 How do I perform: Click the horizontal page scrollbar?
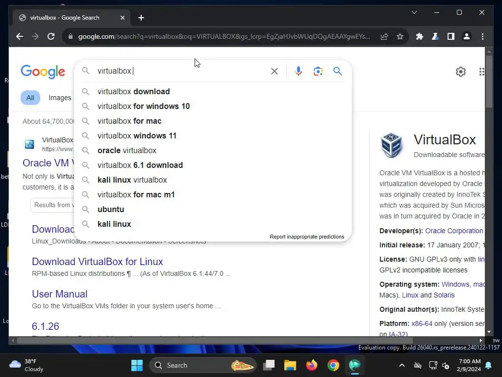click(x=215, y=340)
